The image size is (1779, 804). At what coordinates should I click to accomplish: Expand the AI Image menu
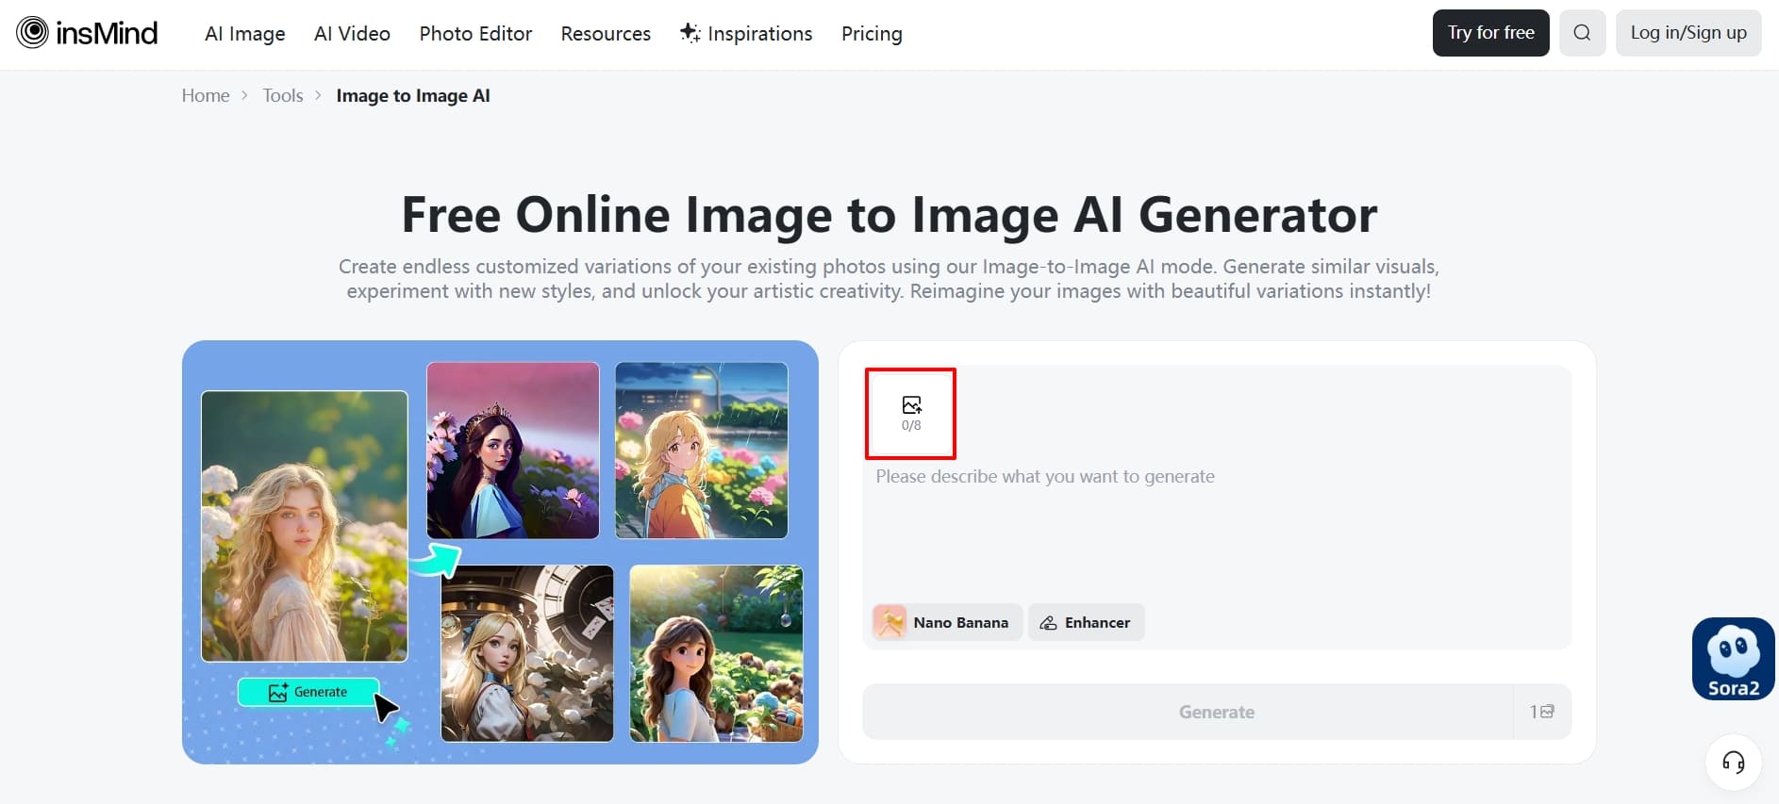click(x=245, y=34)
